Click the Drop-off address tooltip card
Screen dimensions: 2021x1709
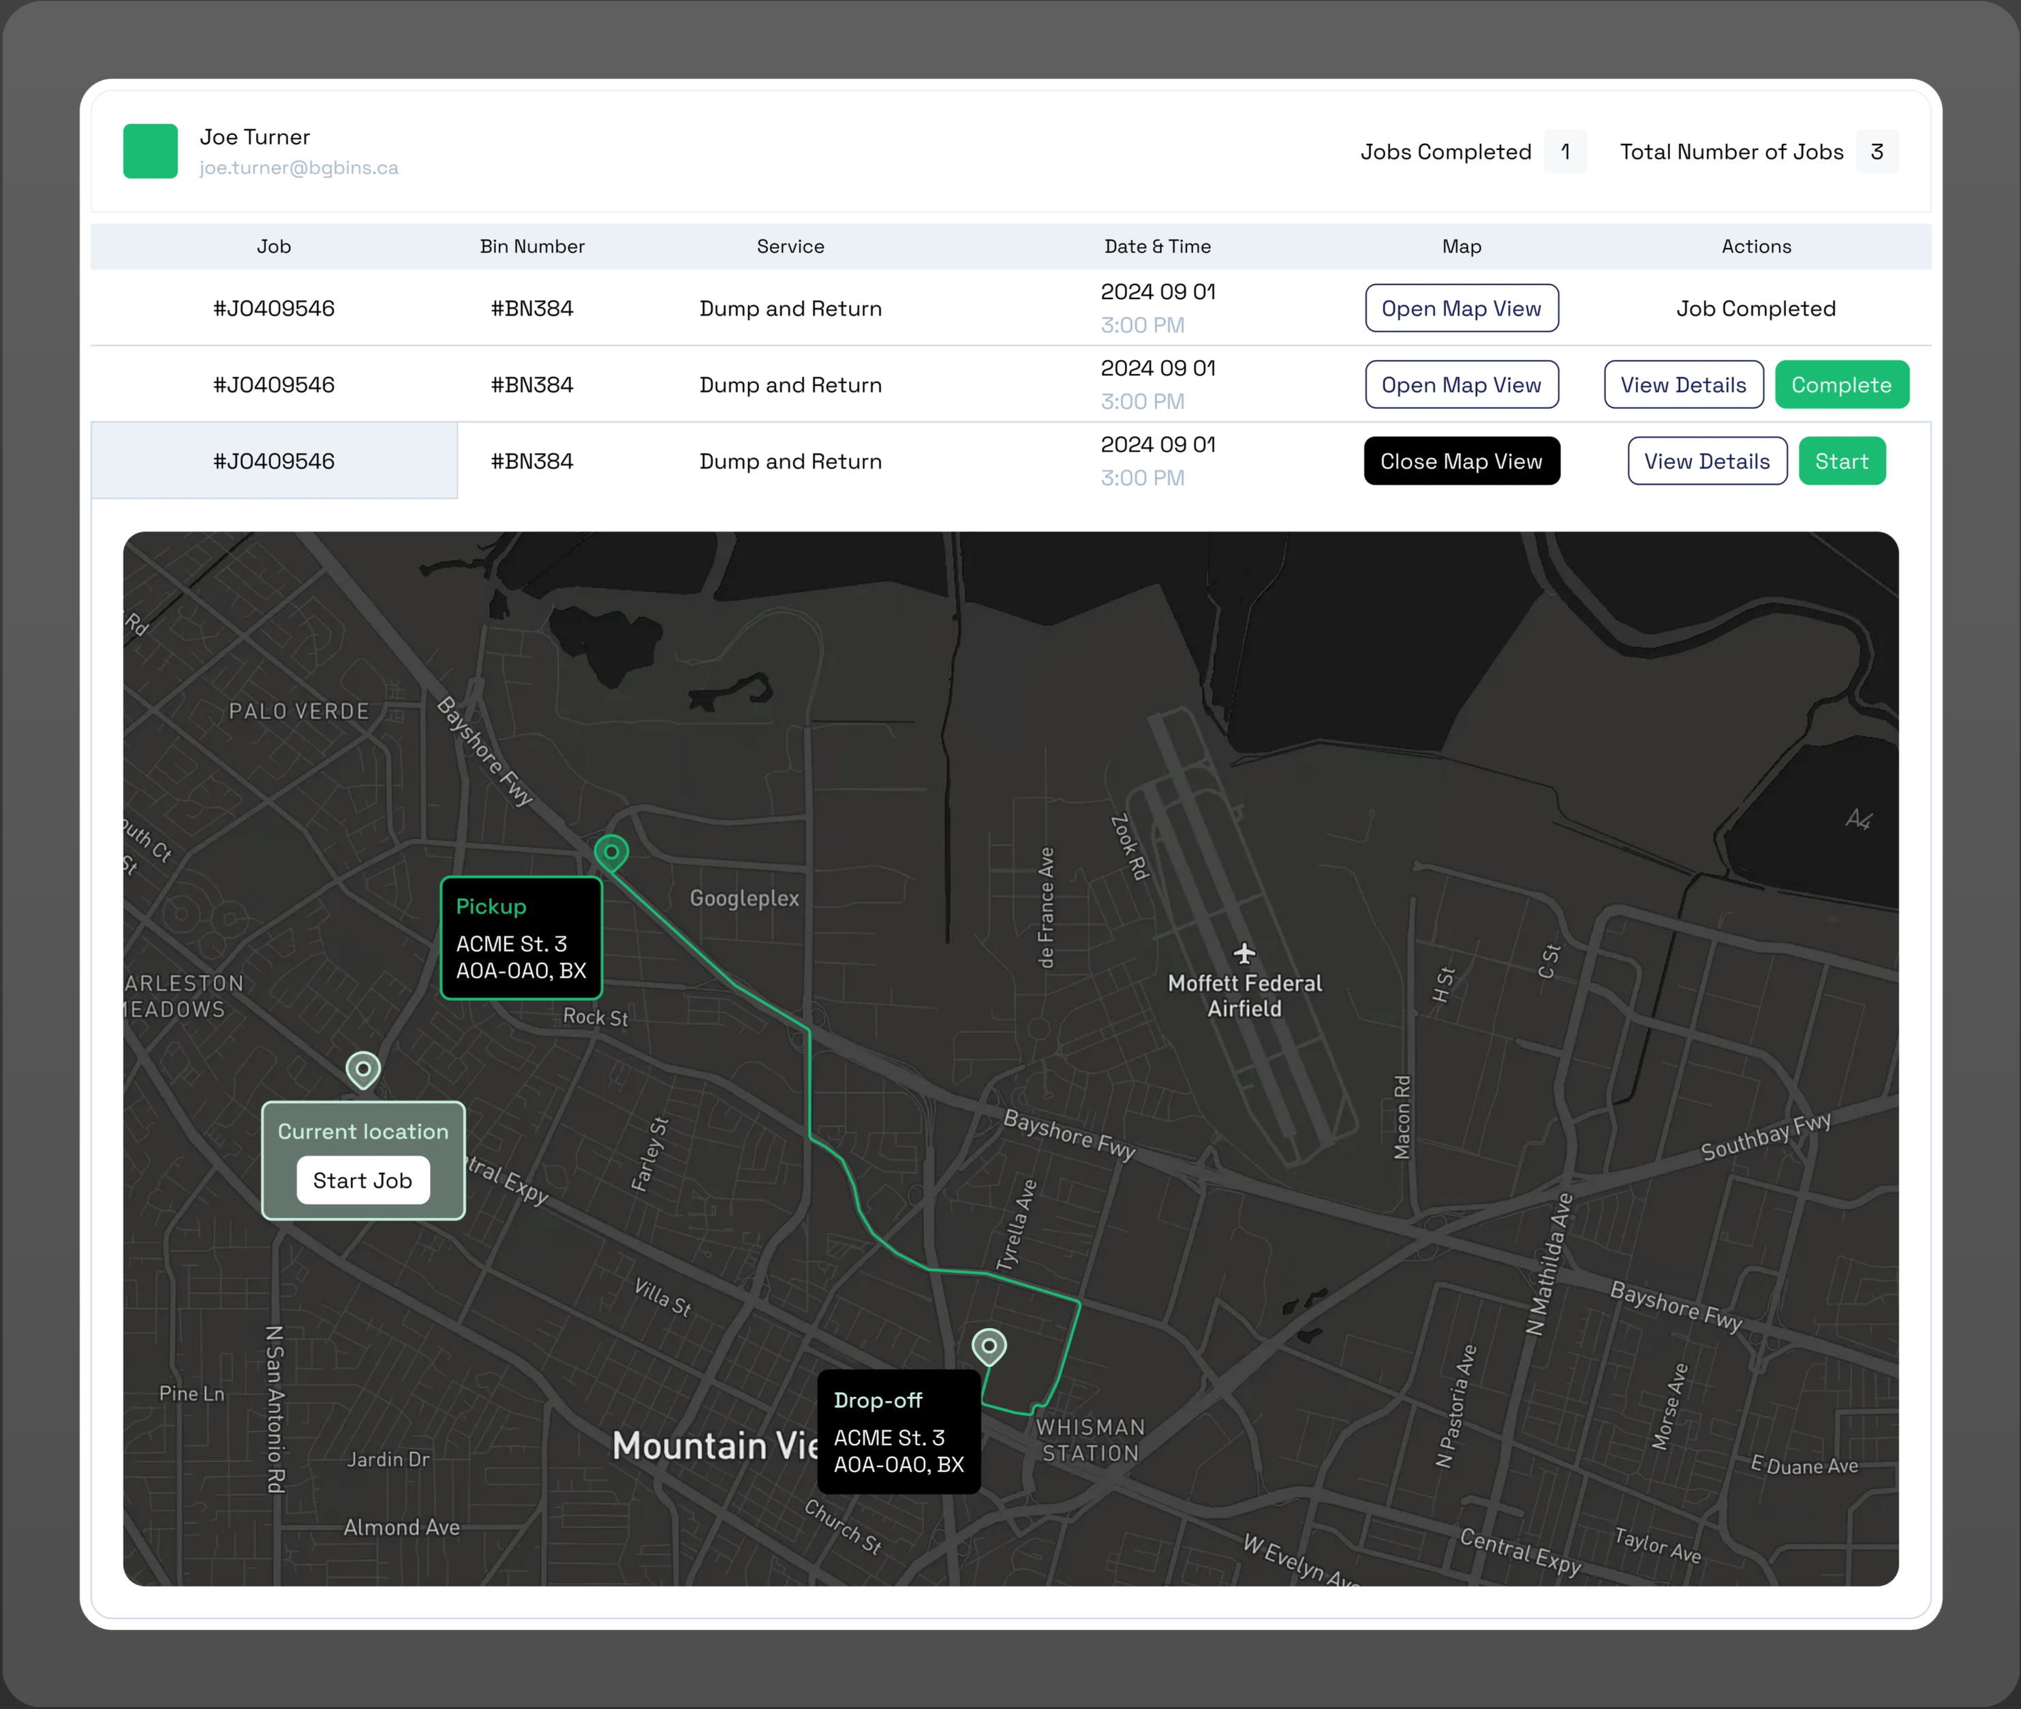pyautogui.click(x=898, y=1432)
